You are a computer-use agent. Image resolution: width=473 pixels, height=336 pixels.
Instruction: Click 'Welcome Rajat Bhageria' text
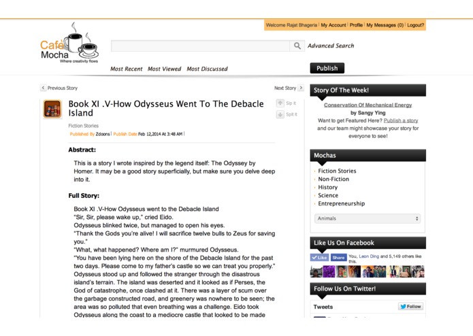pos(291,25)
